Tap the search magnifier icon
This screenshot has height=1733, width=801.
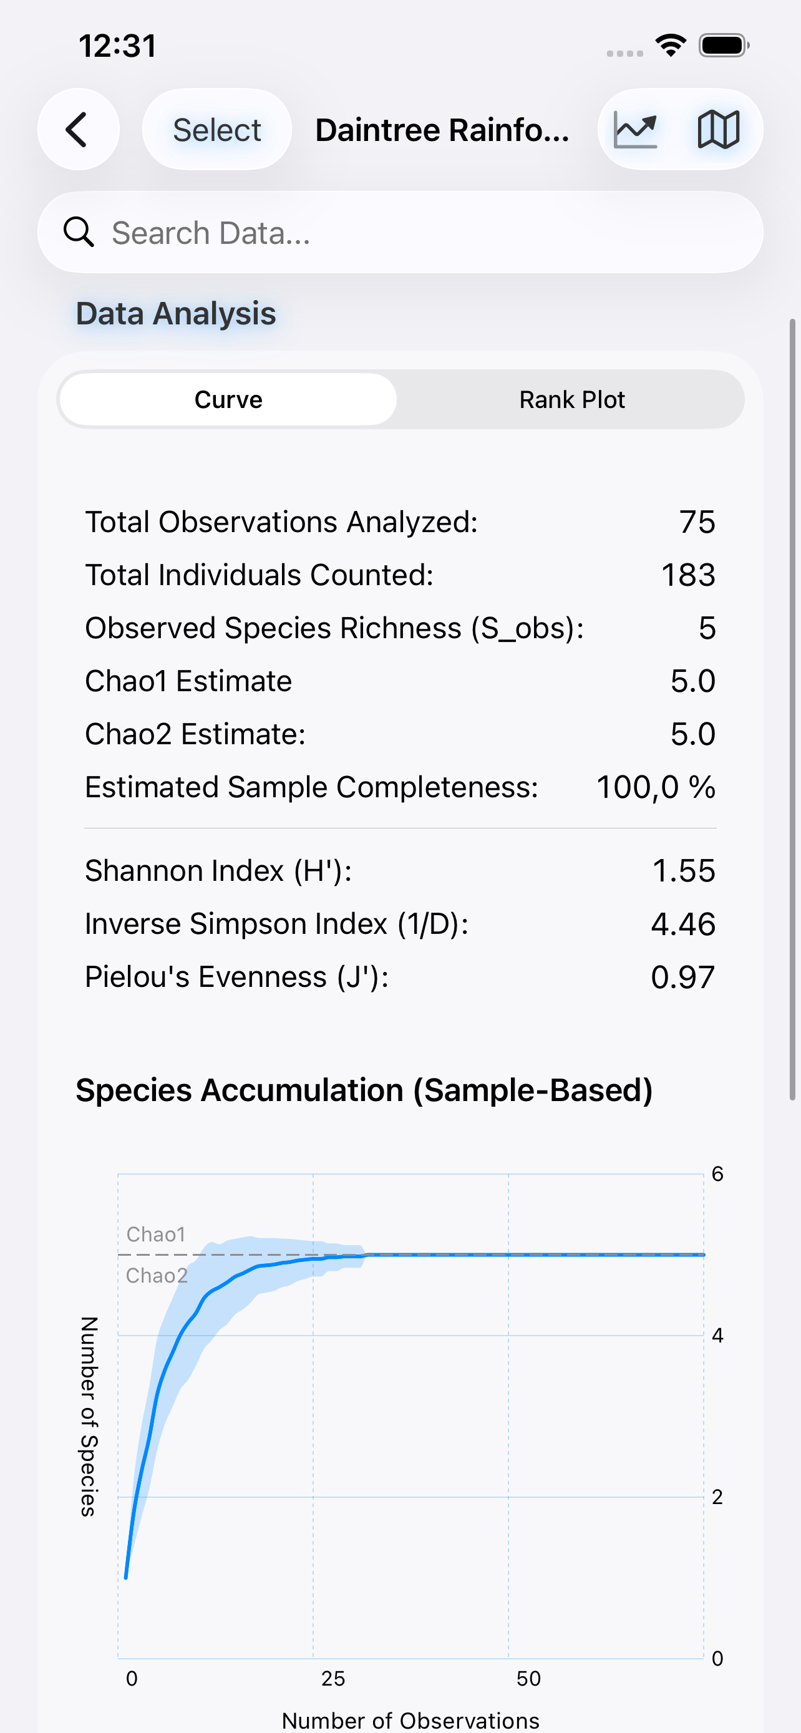tap(79, 232)
